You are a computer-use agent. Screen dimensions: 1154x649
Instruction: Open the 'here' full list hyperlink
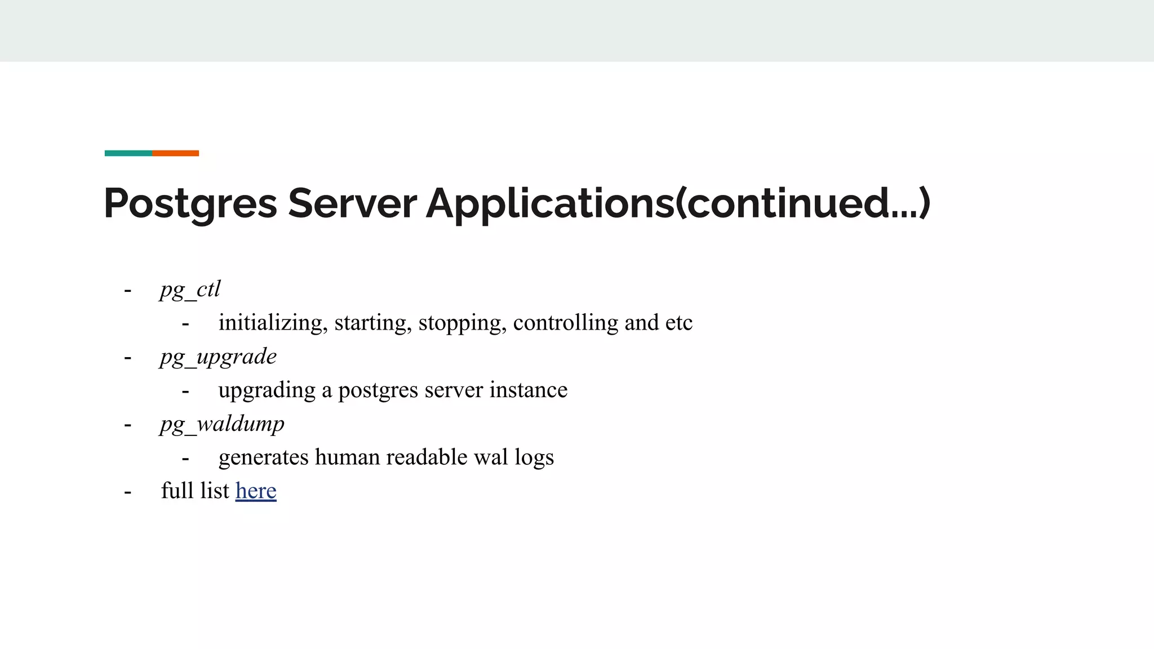click(256, 491)
